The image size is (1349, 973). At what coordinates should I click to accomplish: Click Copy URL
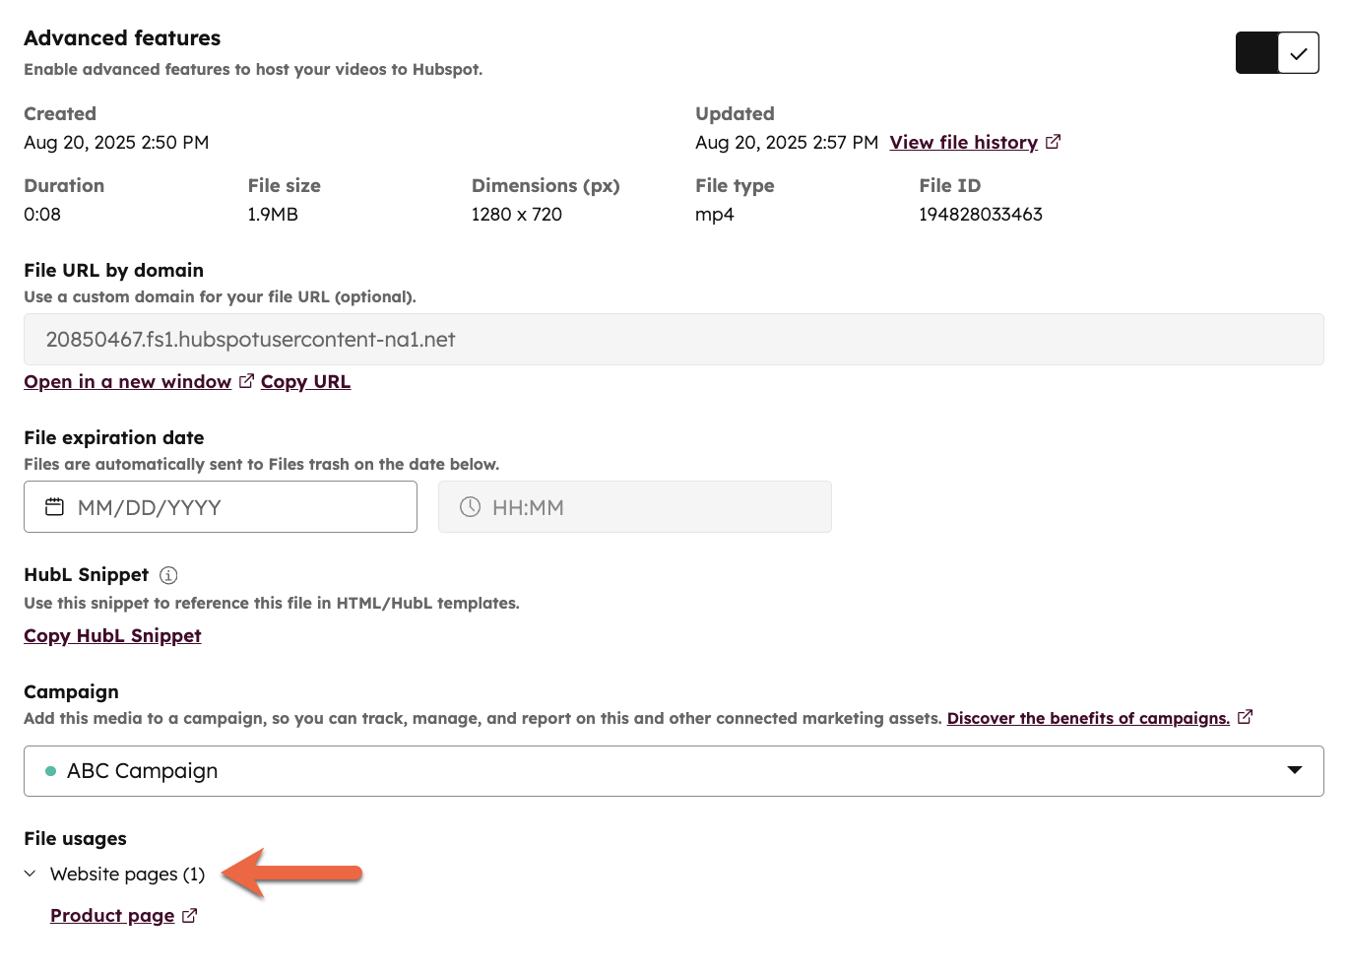(x=305, y=381)
